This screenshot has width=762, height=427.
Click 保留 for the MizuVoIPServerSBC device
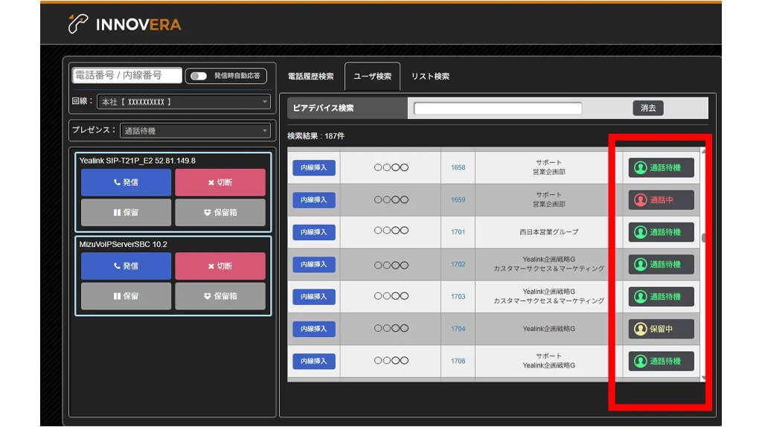pos(126,296)
